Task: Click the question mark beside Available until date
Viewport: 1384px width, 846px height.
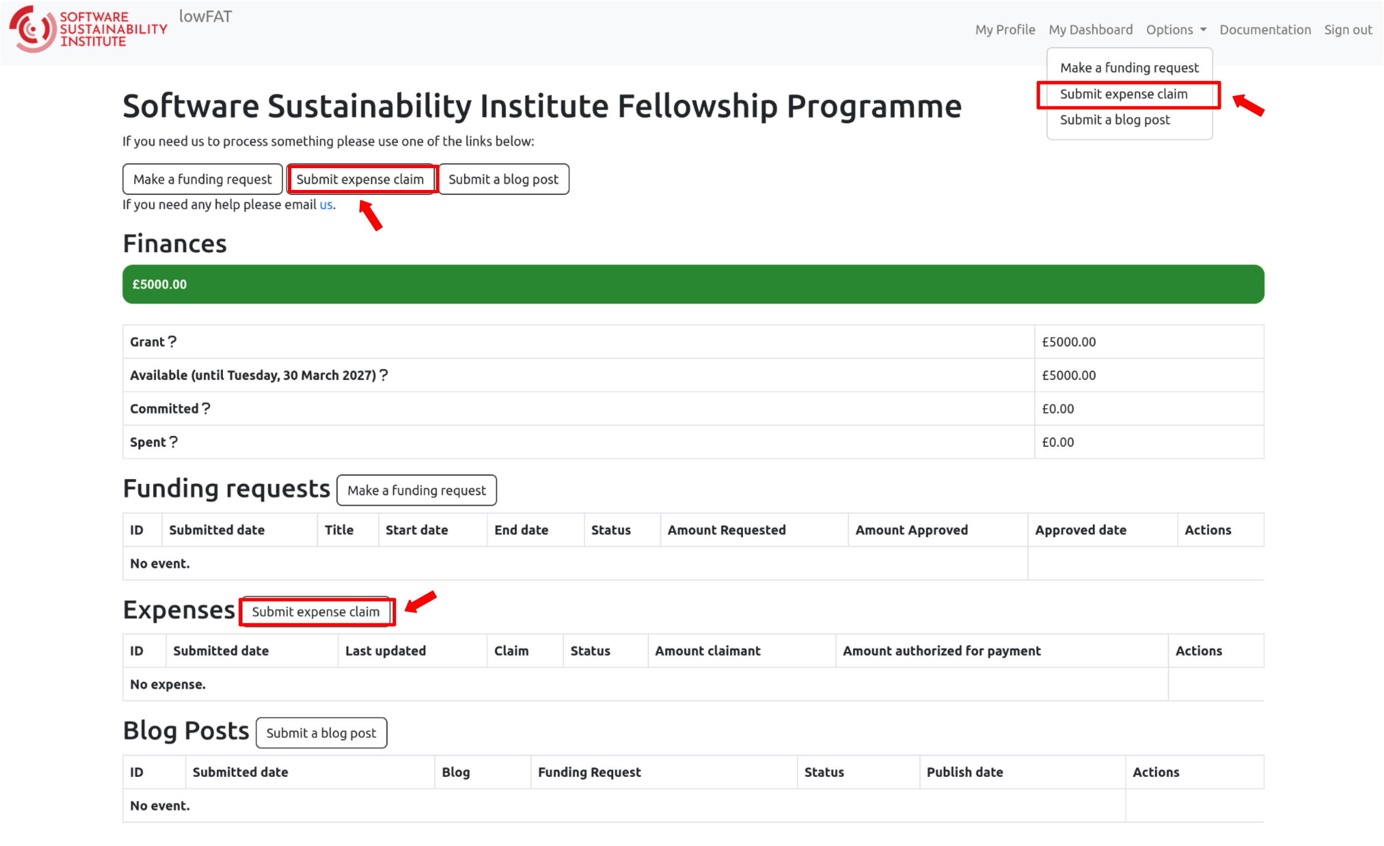Action: click(x=384, y=375)
